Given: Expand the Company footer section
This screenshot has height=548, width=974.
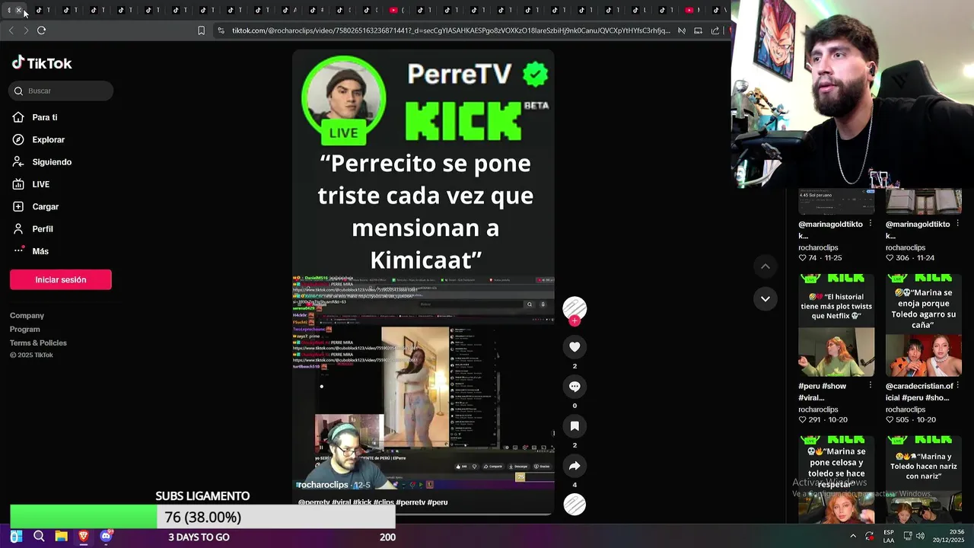Looking at the screenshot, I should (27, 315).
